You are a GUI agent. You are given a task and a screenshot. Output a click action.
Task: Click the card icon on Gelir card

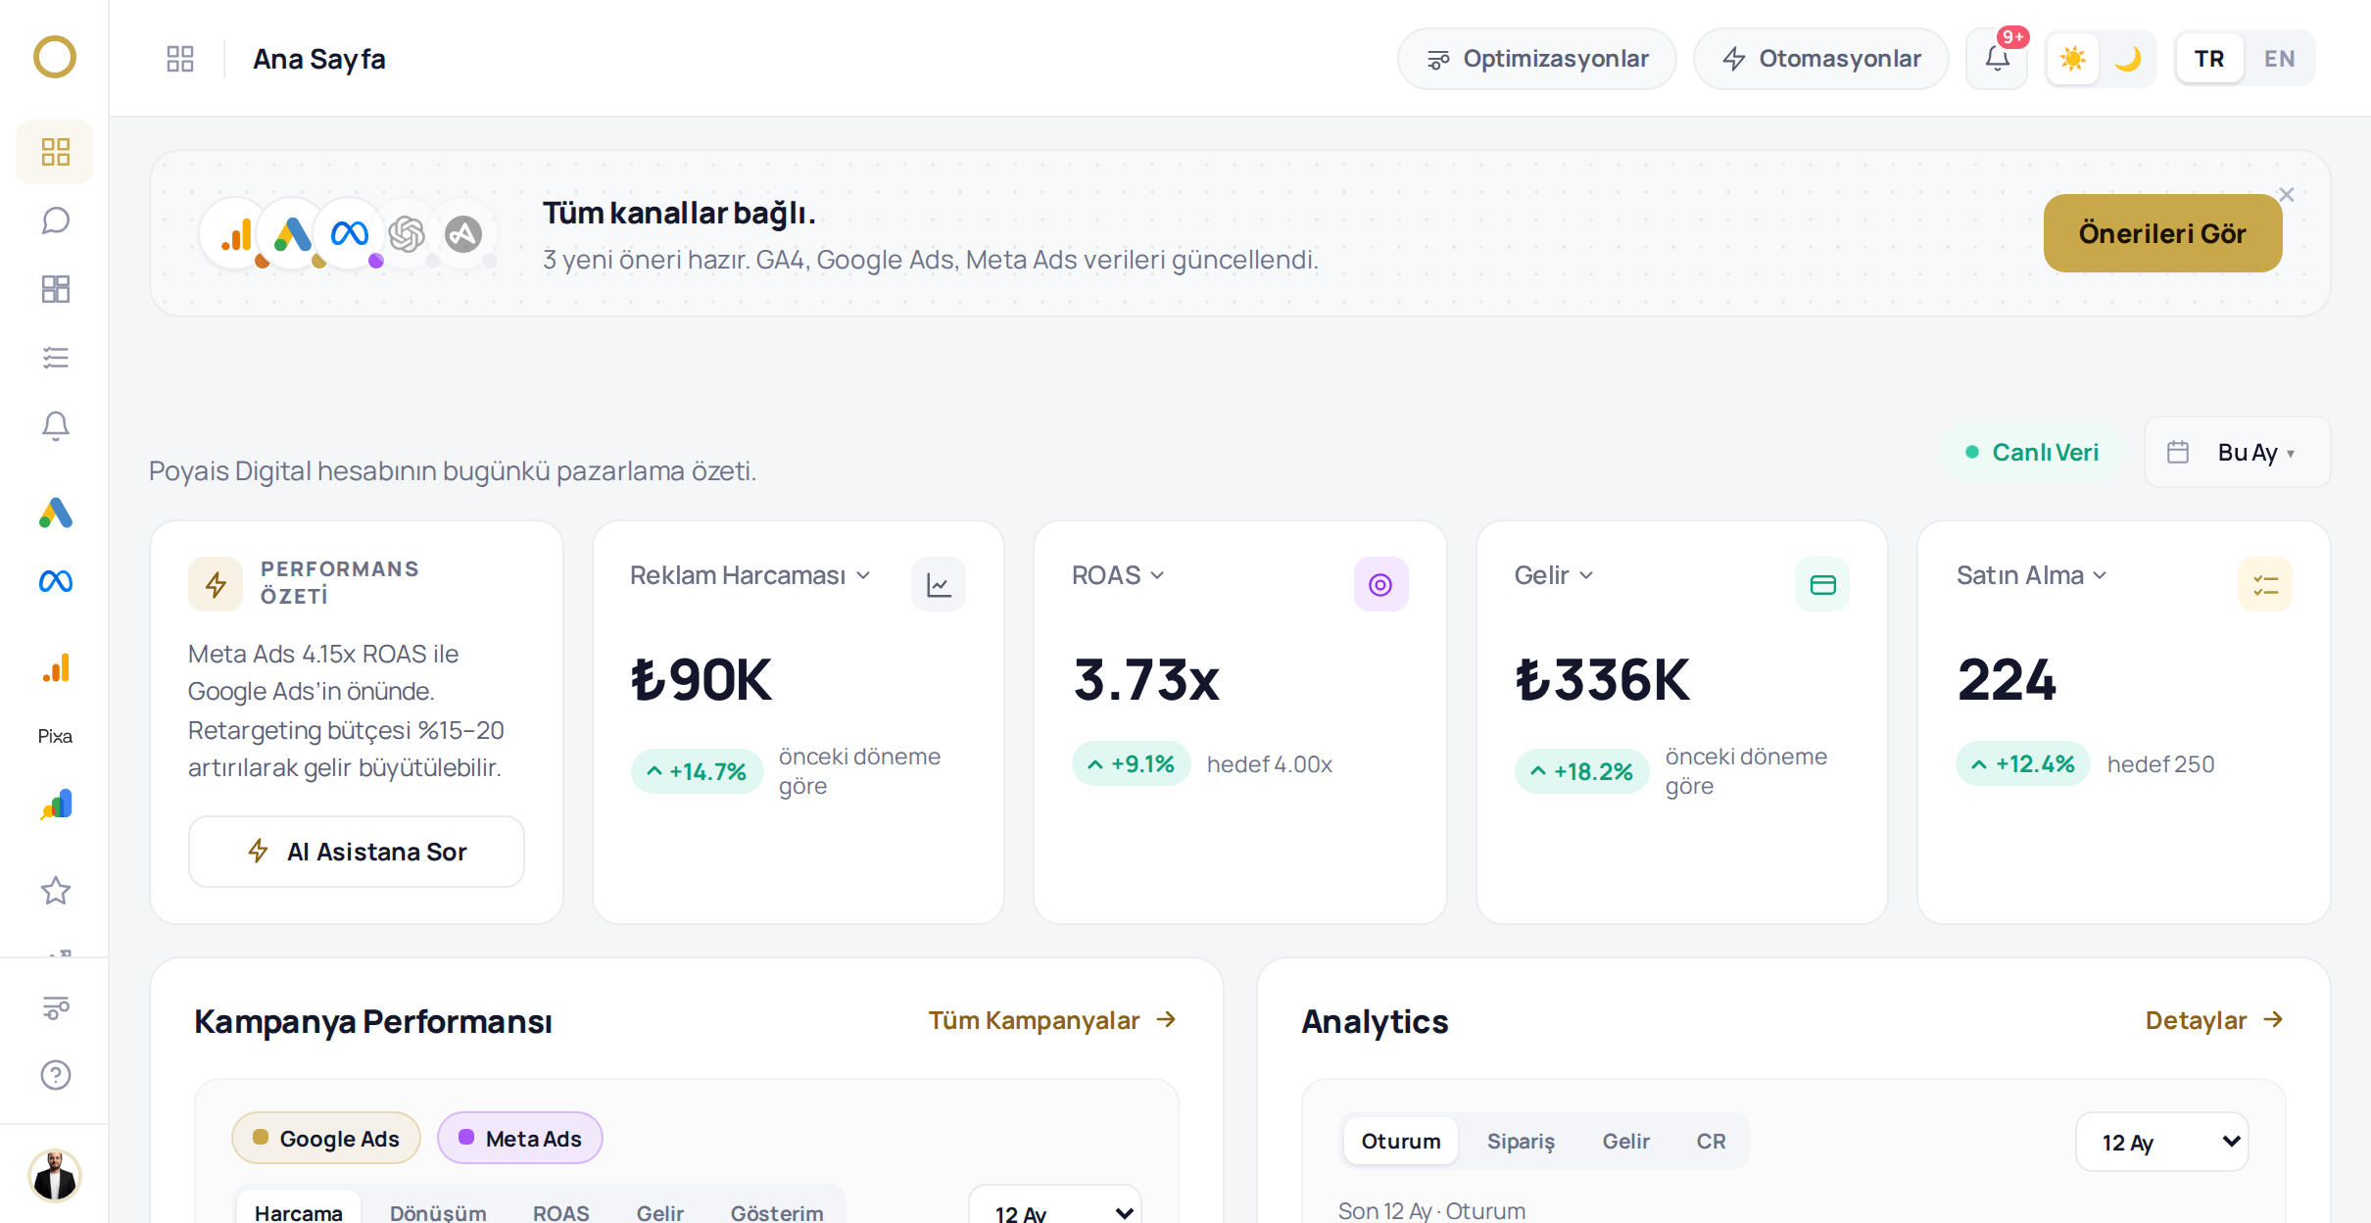click(1822, 585)
